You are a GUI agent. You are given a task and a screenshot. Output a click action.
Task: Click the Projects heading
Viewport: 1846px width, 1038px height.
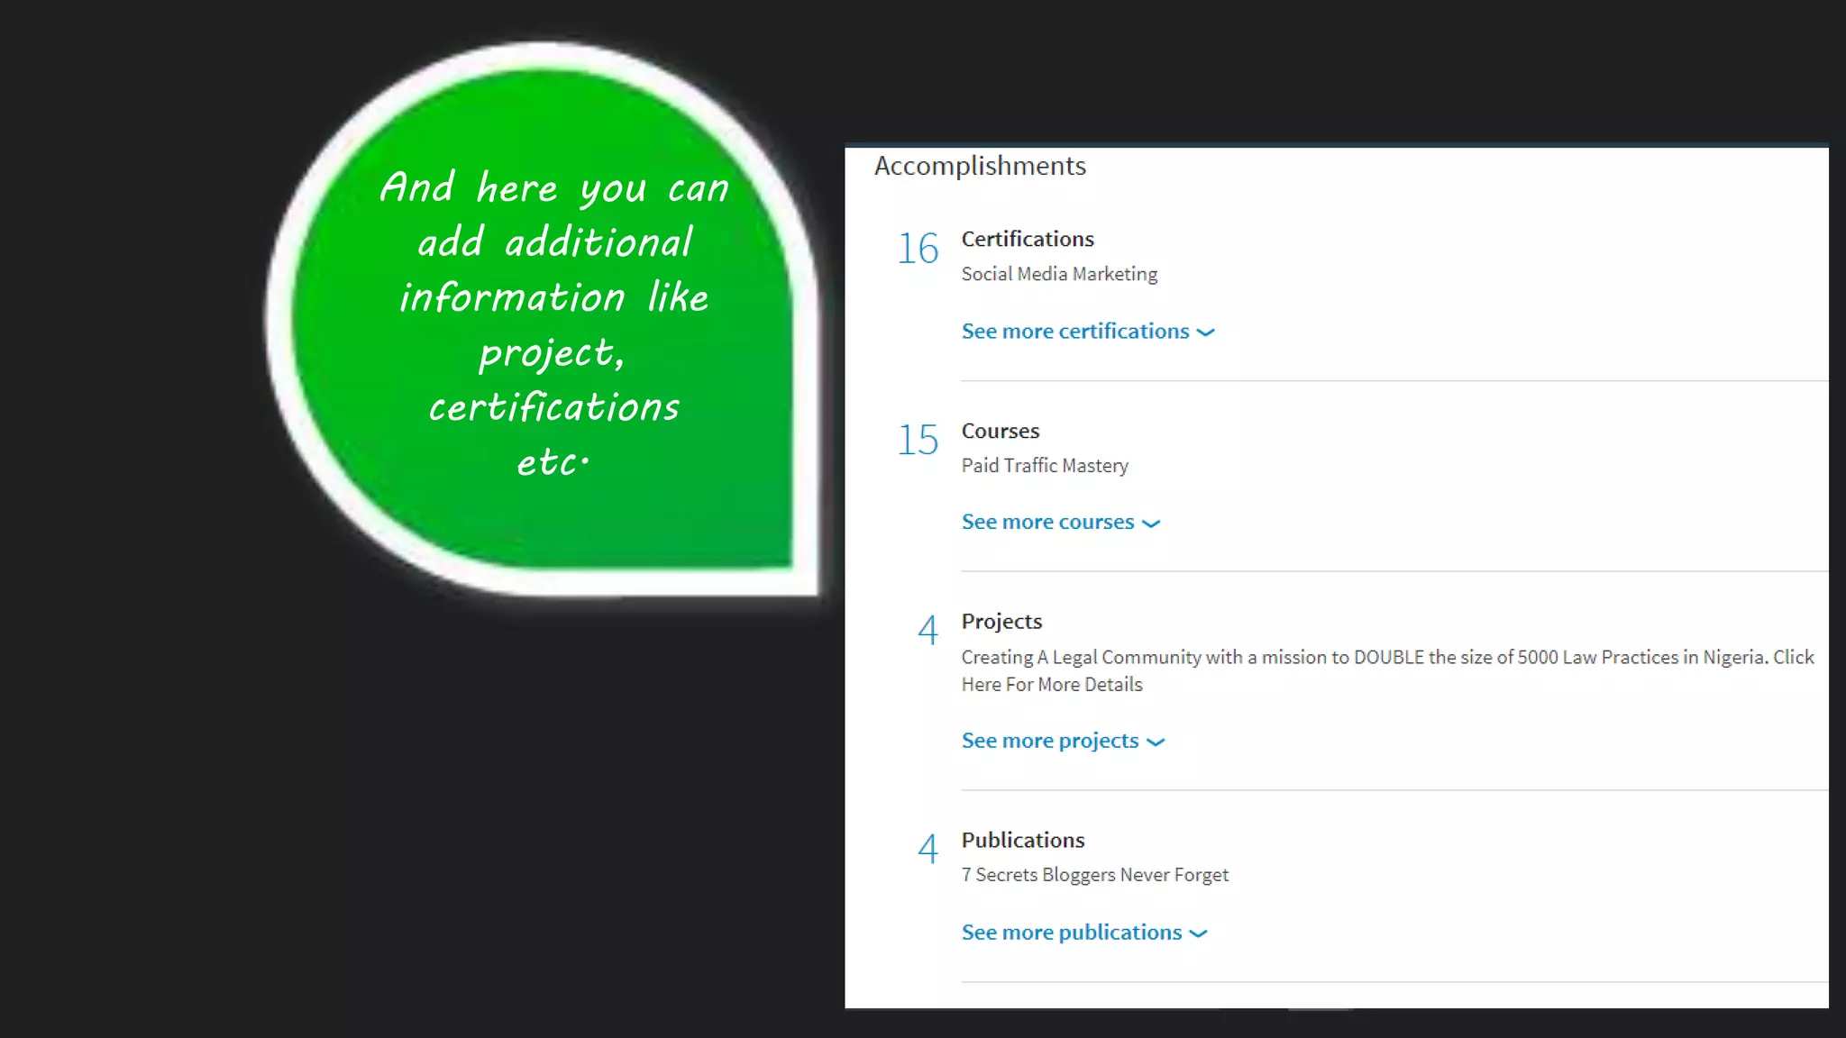1001,622
